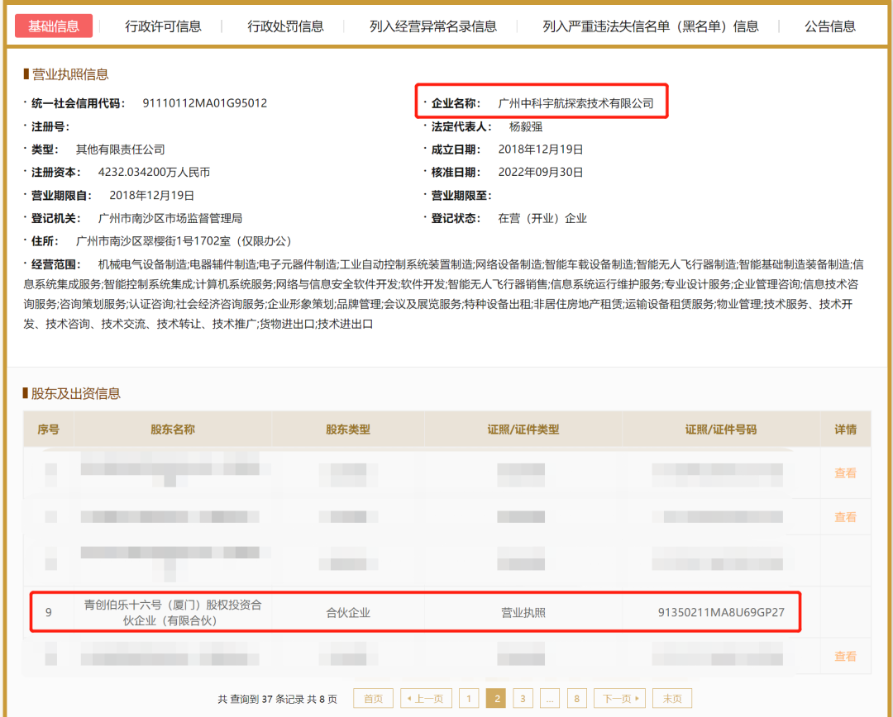Click the 营业执照信息 section heading
Image resolution: width=893 pixels, height=717 pixels.
pyautogui.click(x=70, y=74)
